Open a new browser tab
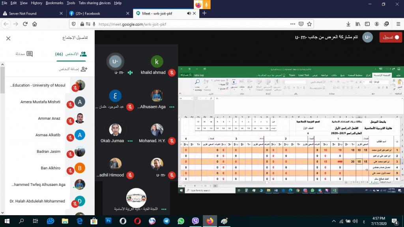 click(204, 13)
